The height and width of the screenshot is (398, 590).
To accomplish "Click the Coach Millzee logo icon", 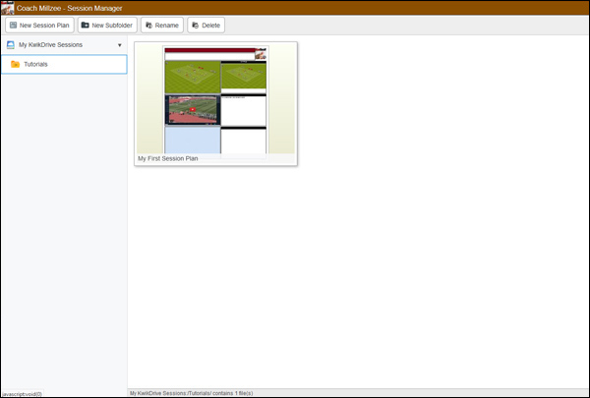I will [8, 7].
